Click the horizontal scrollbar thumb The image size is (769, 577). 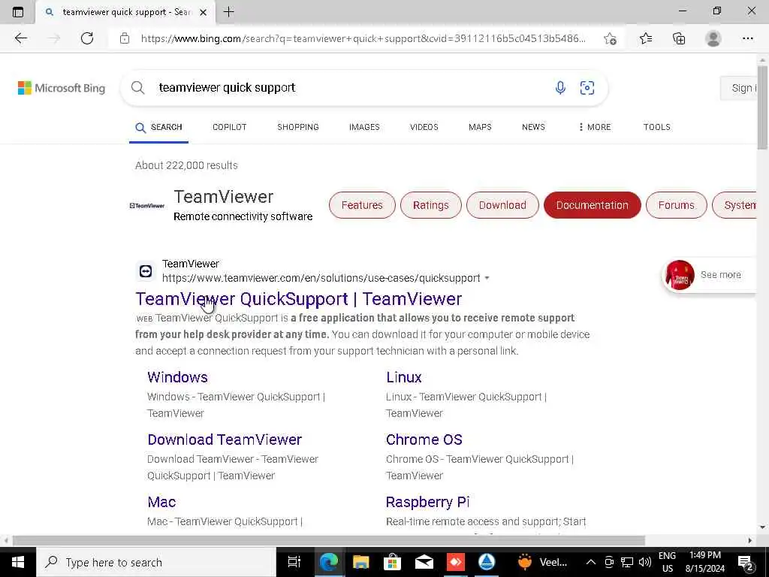[329, 540]
